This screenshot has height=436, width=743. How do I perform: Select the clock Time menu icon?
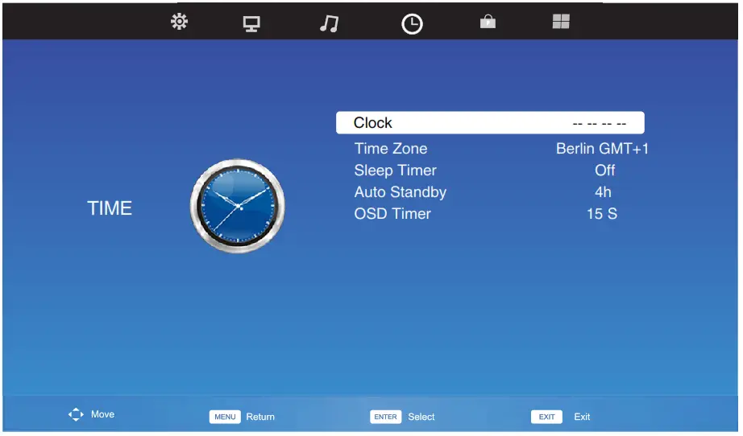click(x=412, y=23)
